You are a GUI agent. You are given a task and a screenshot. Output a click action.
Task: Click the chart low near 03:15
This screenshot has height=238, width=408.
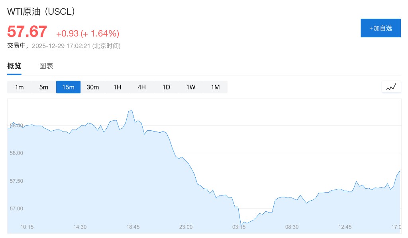click(x=242, y=224)
